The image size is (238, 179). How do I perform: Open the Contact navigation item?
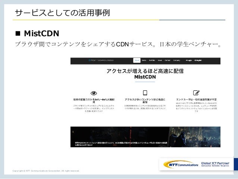point(167,61)
